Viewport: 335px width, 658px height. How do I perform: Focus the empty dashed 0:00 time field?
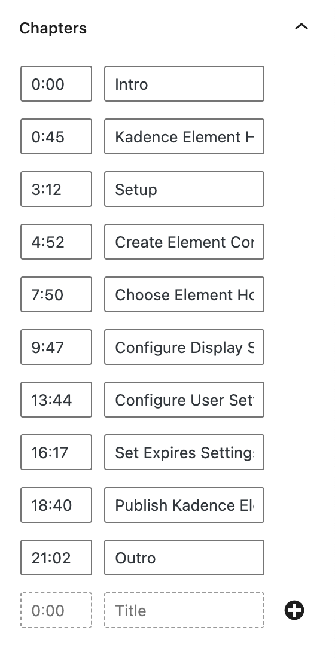56,611
